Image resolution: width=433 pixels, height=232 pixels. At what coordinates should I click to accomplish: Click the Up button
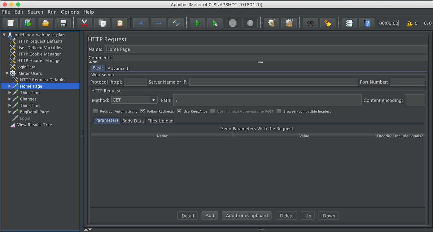[x=308, y=215]
